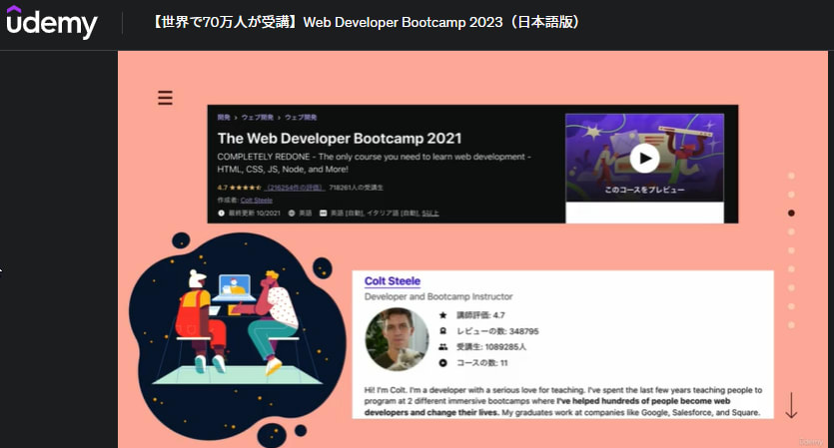Viewport: 834px width, 448px height.
Task: Select the dot directly below the dark dot
Action: 791,231
